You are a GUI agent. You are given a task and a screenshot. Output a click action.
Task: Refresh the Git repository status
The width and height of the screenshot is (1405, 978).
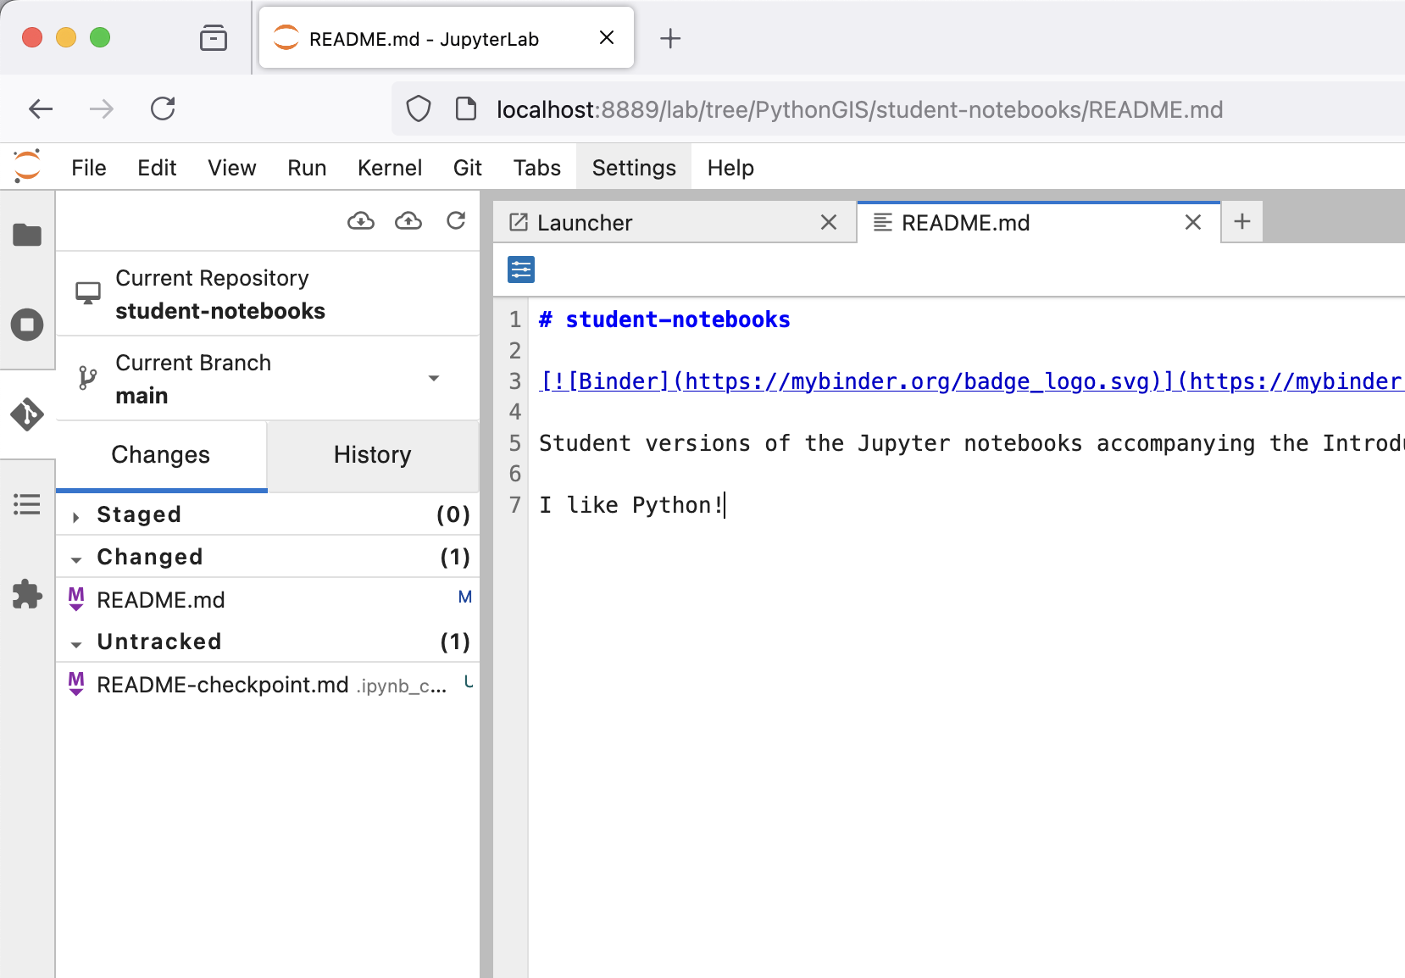pyautogui.click(x=456, y=221)
